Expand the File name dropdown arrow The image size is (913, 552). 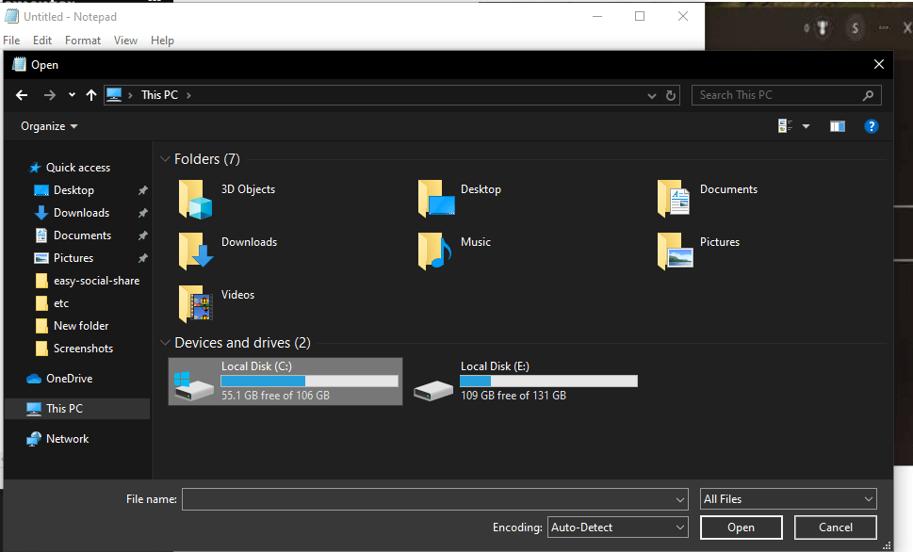(680, 499)
